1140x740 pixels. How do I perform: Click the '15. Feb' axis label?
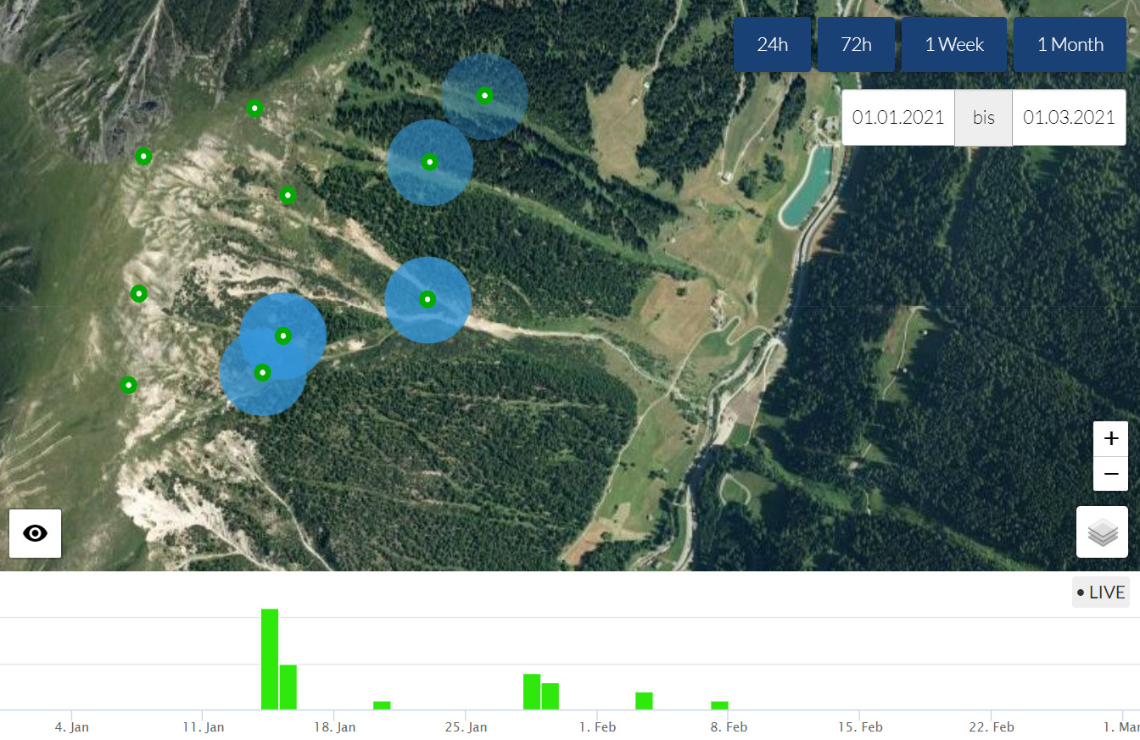click(860, 727)
